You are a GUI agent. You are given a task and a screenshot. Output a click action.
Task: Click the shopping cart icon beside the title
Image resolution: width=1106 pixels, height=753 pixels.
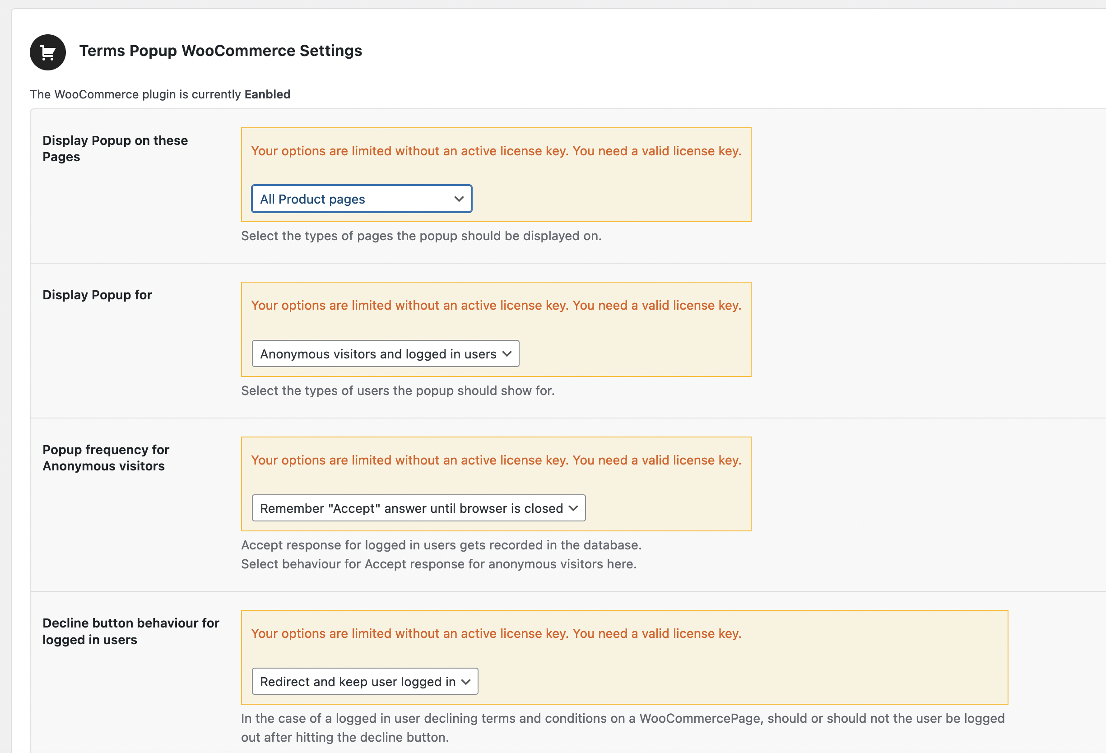tap(47, 52)
